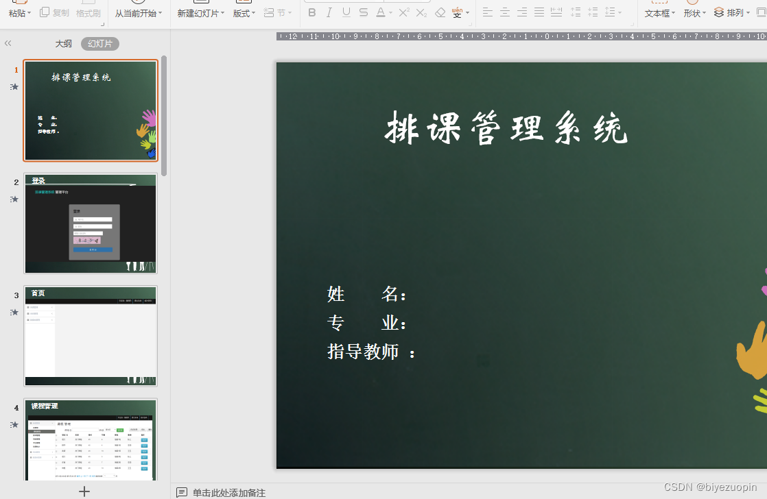This screenshot has width=767, height=499.
Task: Select slide 1 thumbnail 排课管理系统
Action: (x=91, y=110)
